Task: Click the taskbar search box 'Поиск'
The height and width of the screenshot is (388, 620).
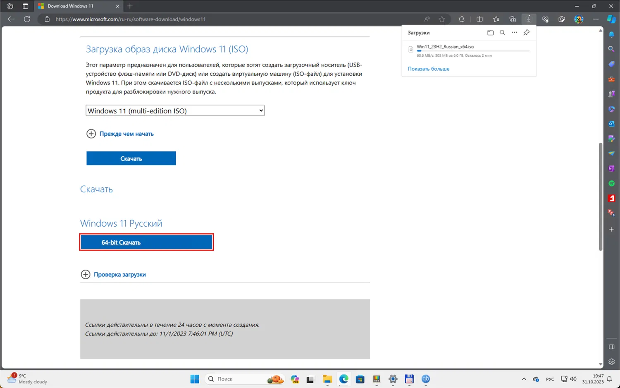Action: tap(245, 379)
